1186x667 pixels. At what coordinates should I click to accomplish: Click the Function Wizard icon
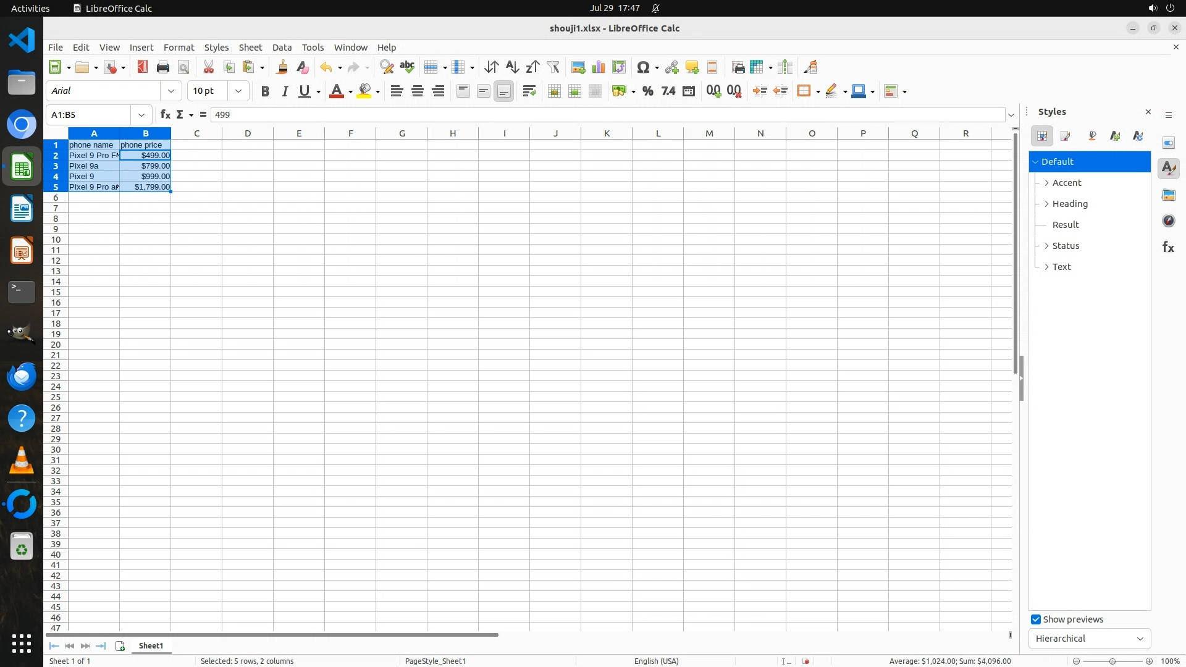pyautogui.click(x=165, y=115)
